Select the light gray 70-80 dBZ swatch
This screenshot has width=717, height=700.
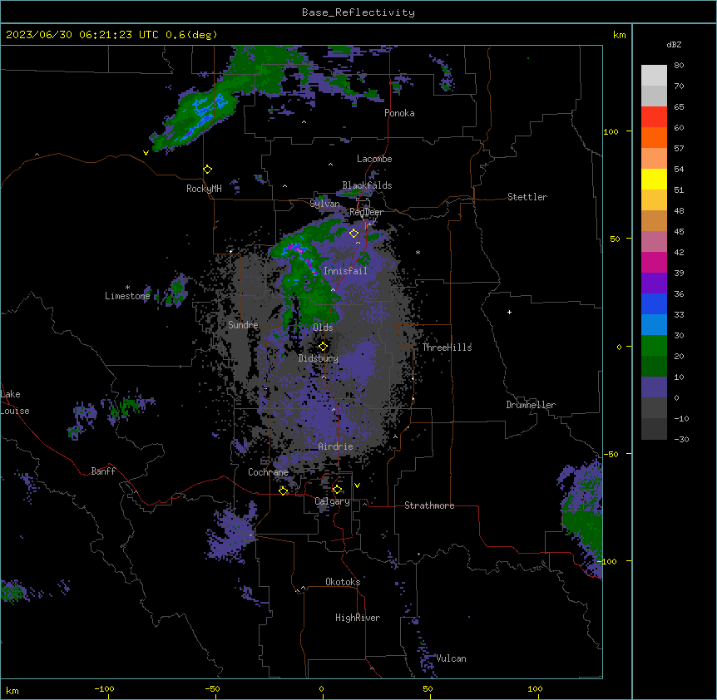pyautogui.click(x=654, y=76)
